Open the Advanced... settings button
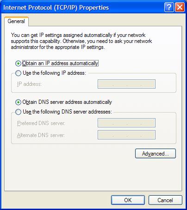This screenshot has width=187, height=210. point(156,153)
